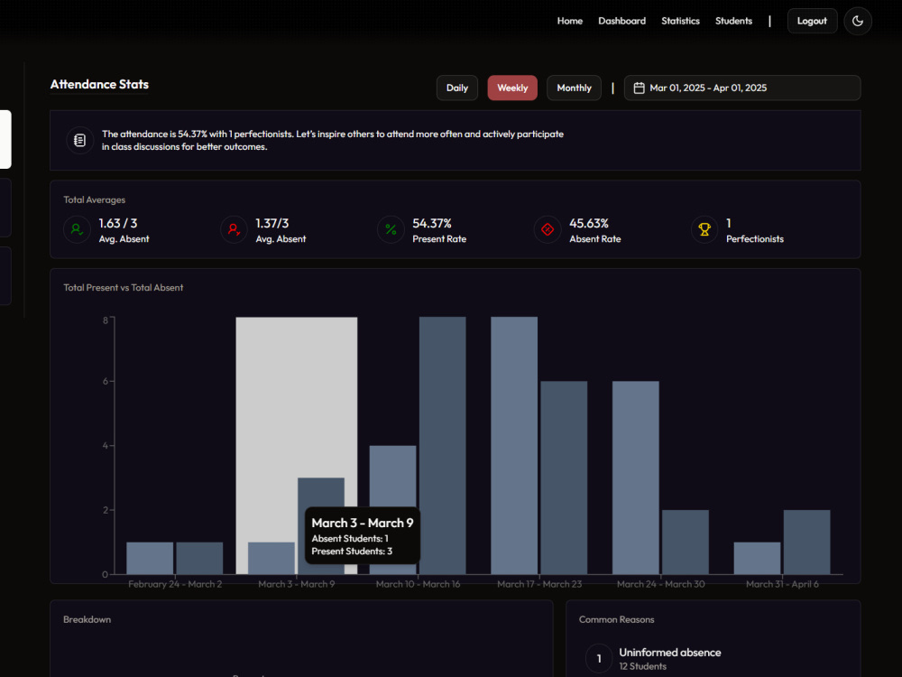Switch to the Daily view

[x=457, y=88]
